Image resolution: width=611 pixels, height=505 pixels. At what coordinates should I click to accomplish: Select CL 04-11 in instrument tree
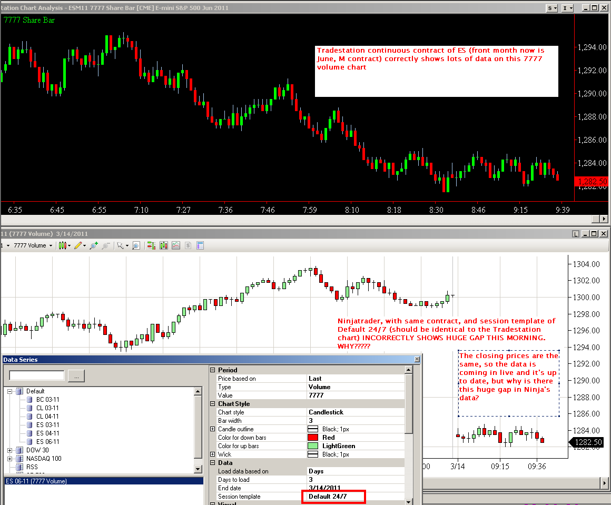(47, 417)
